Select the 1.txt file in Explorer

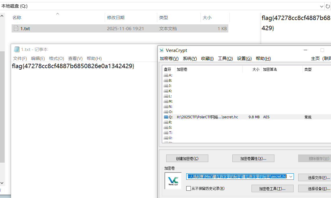tap(120, 28)
